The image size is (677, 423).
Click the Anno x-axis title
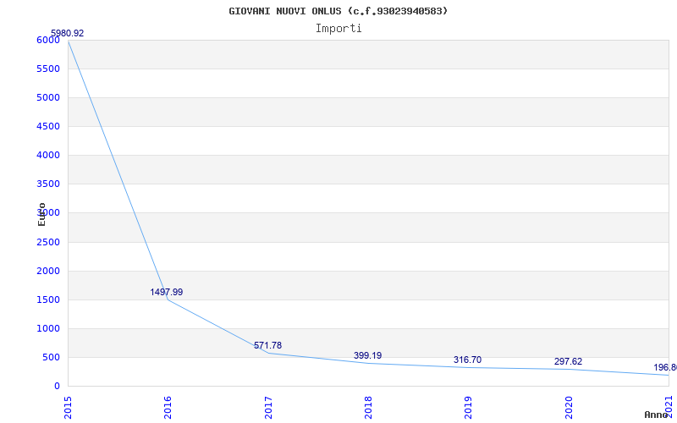coord(657,415)
